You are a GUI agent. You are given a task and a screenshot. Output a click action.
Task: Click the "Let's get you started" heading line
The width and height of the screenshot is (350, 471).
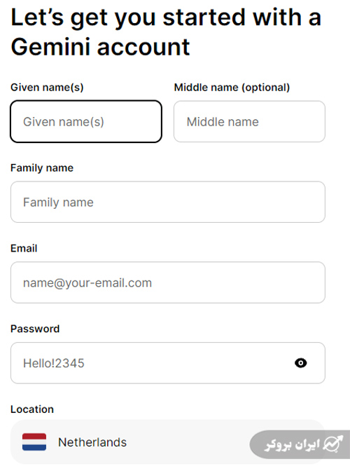(166, 18)
